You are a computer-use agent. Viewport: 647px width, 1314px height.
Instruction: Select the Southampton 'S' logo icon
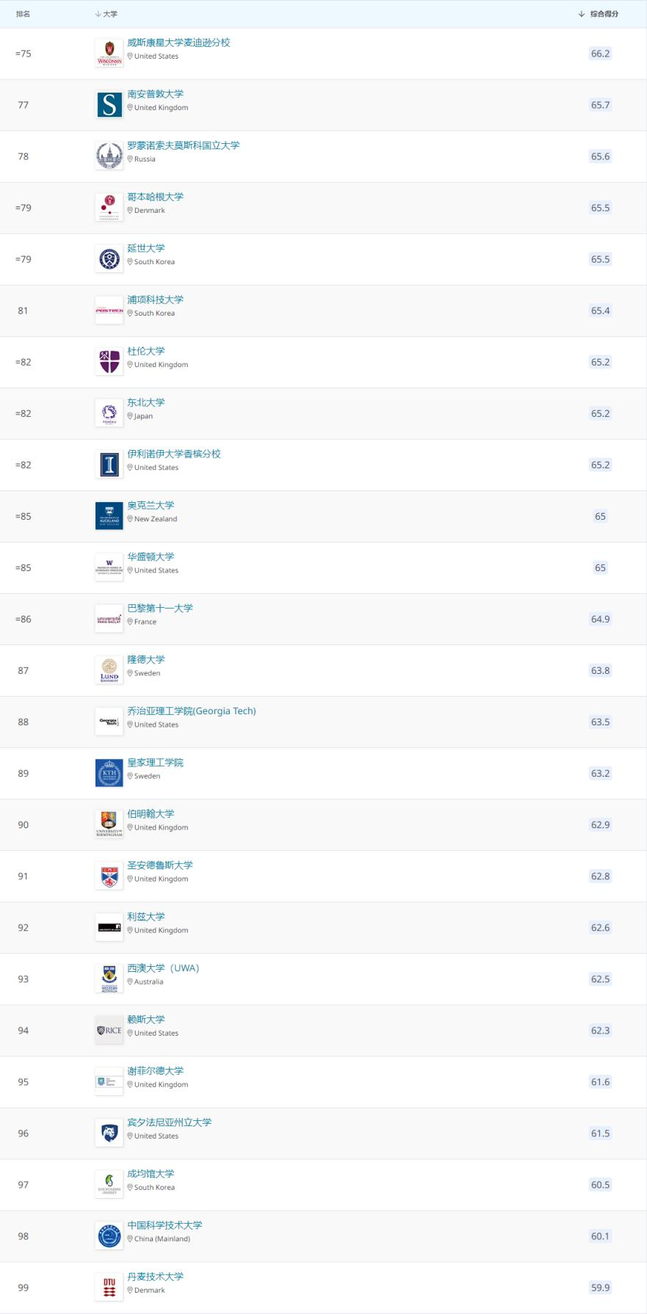click(109, 105)
